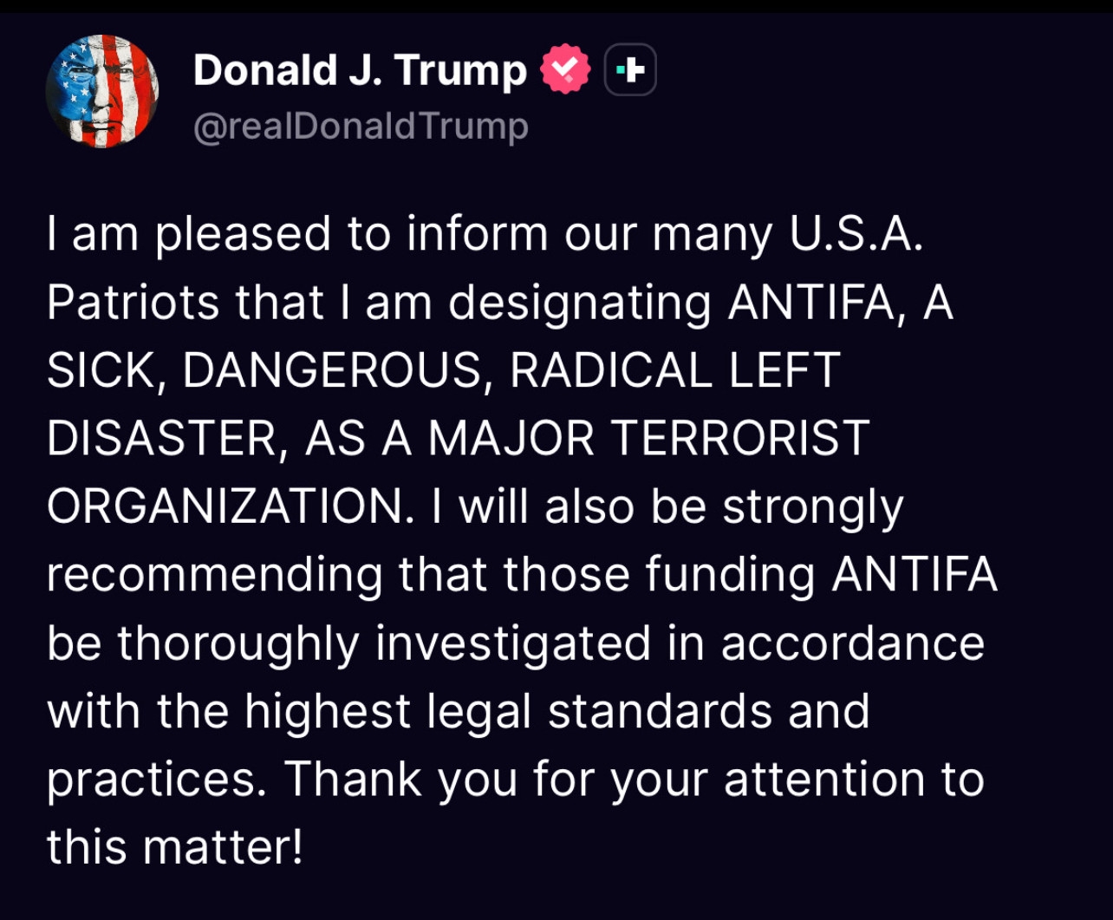Click the red verified checkmark badge

click(565, 70)
